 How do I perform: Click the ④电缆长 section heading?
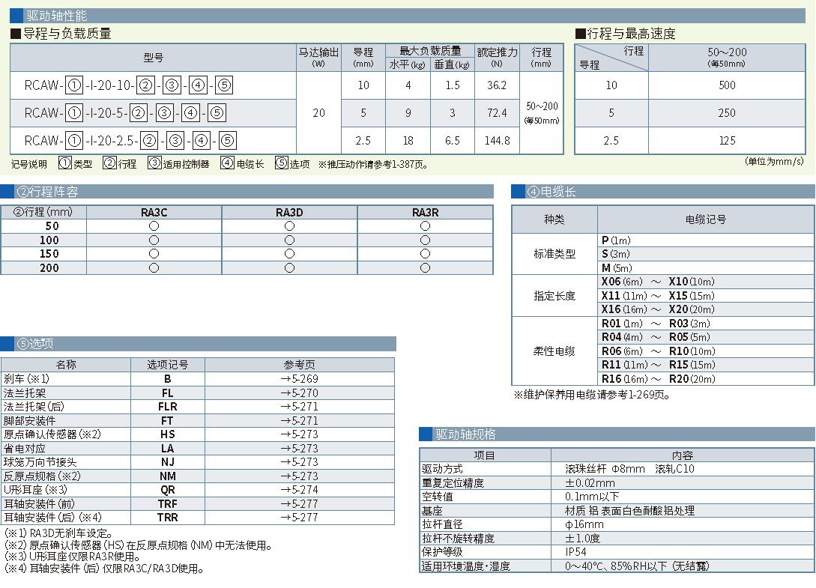(551, 192)
